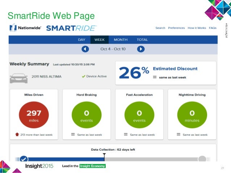
Task: Open the TOTAL tab
Action: coord(142,40)
